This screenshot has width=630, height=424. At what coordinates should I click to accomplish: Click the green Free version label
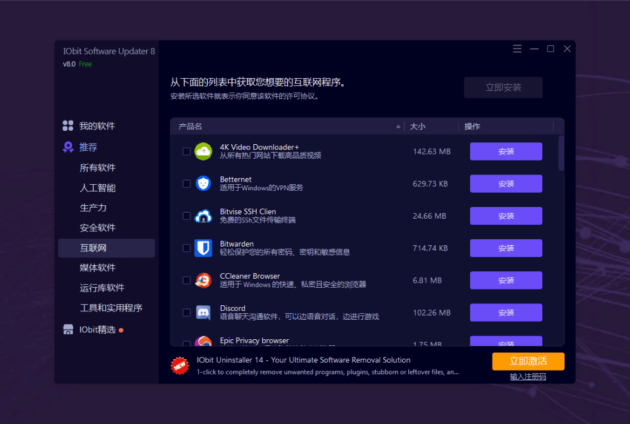pos(85,64)
